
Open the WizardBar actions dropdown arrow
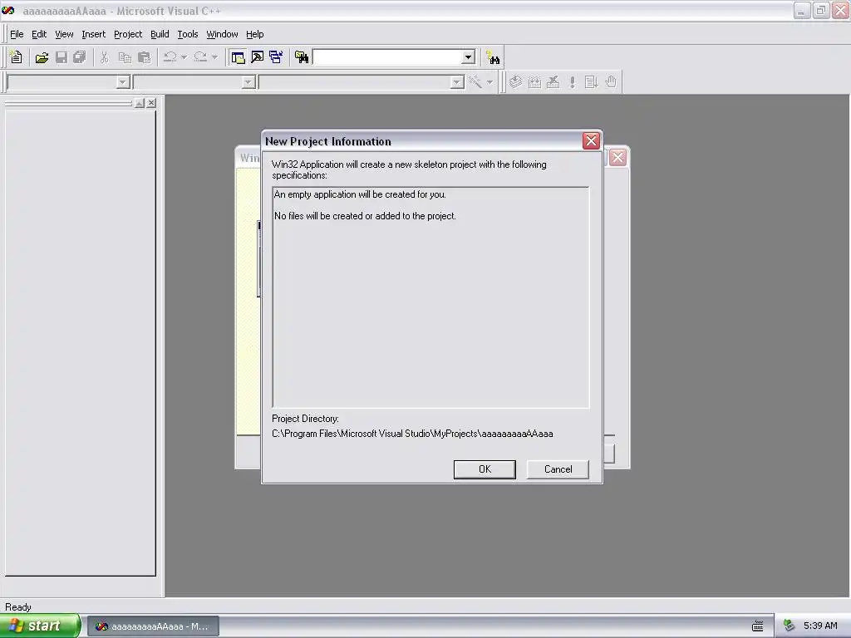tap(489, 82)
